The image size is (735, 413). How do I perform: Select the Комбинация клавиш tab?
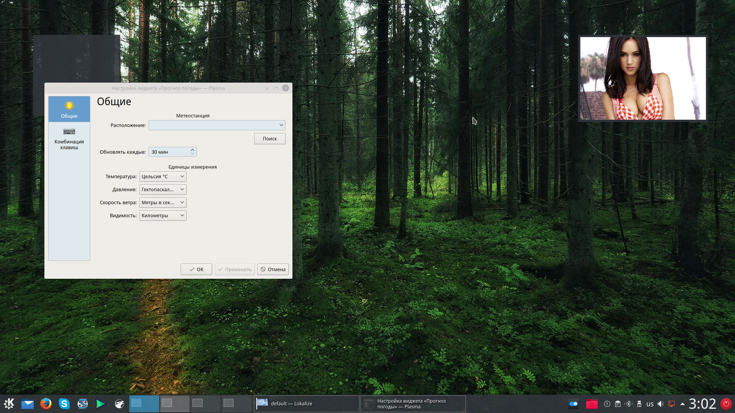pos(69,138)
